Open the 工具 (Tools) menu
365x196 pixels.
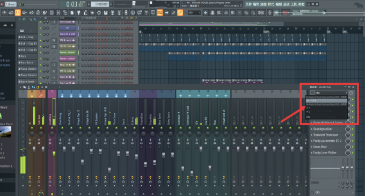tap(294, 4)
